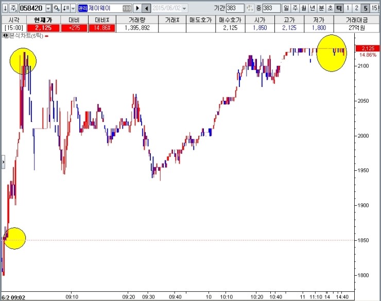The height and width of the screenshot is (301, 381).
Task: Click the blue 관리 badge
Action: (82, 9)
